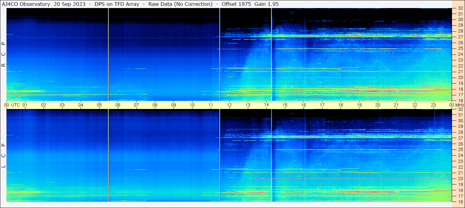
Task: Click the "AJ4CO Observatory" title text
Action: (27, 4)
